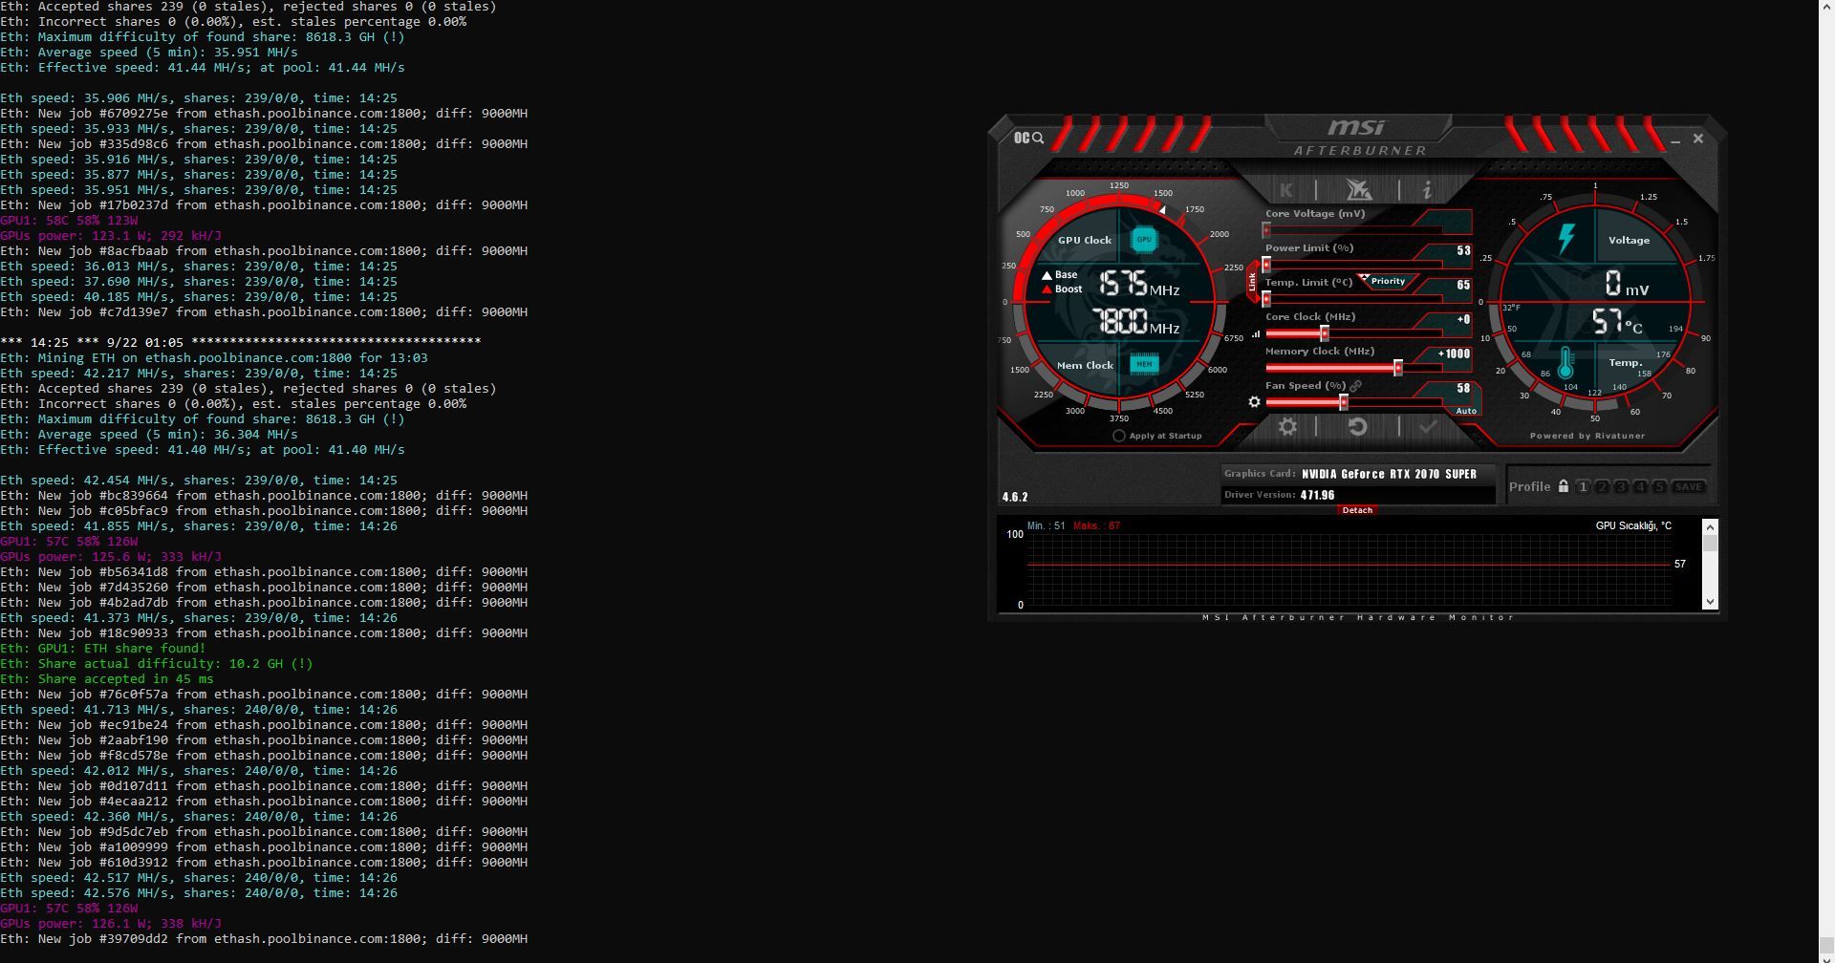Click Detach to separate the hardware monitor
The image size is (1835, 963).
tap(1357, 510)
